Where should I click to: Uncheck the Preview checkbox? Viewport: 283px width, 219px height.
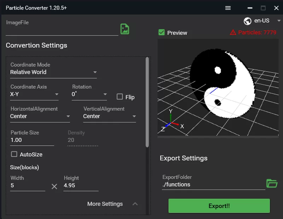pos(162,32)
